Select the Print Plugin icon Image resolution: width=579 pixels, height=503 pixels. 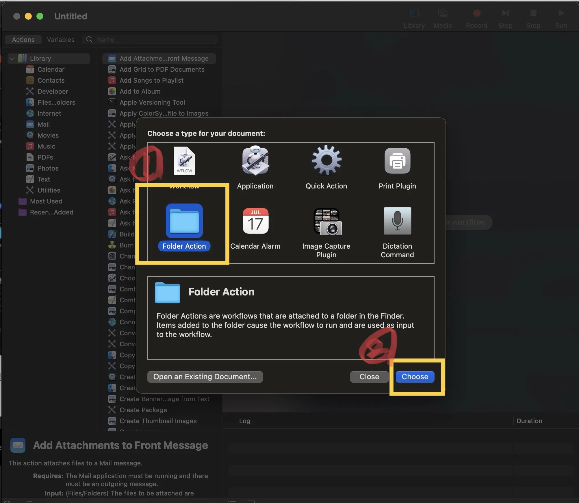[x=397, y=161]
